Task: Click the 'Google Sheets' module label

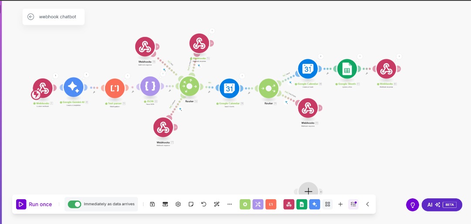Action: (x=347, y=84)
